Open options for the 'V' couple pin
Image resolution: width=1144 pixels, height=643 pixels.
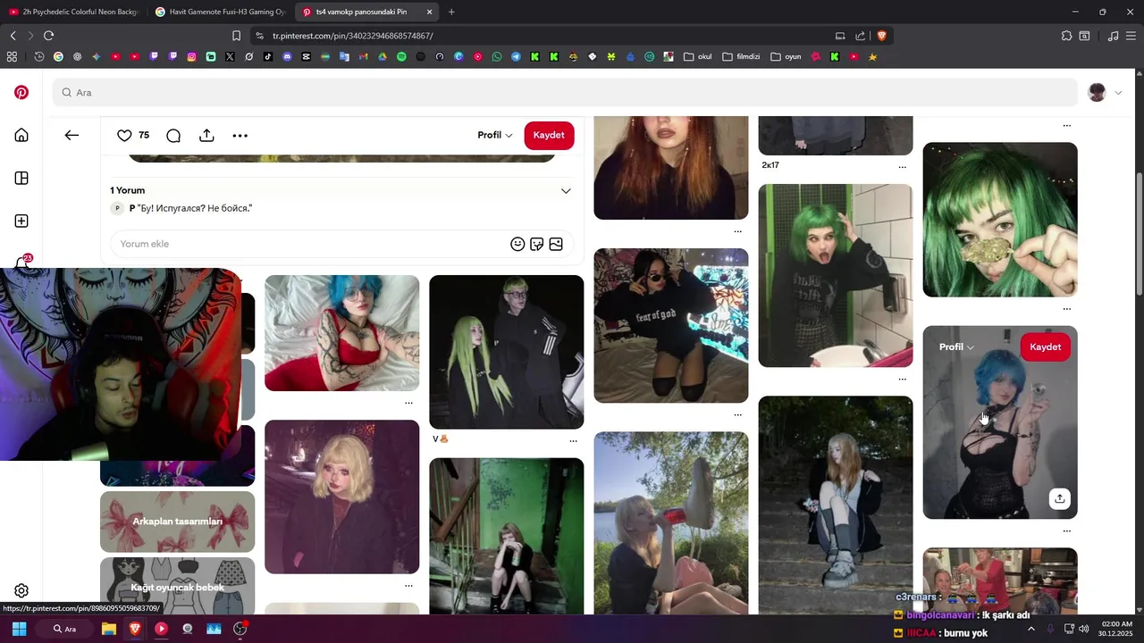tap(573, 440)
